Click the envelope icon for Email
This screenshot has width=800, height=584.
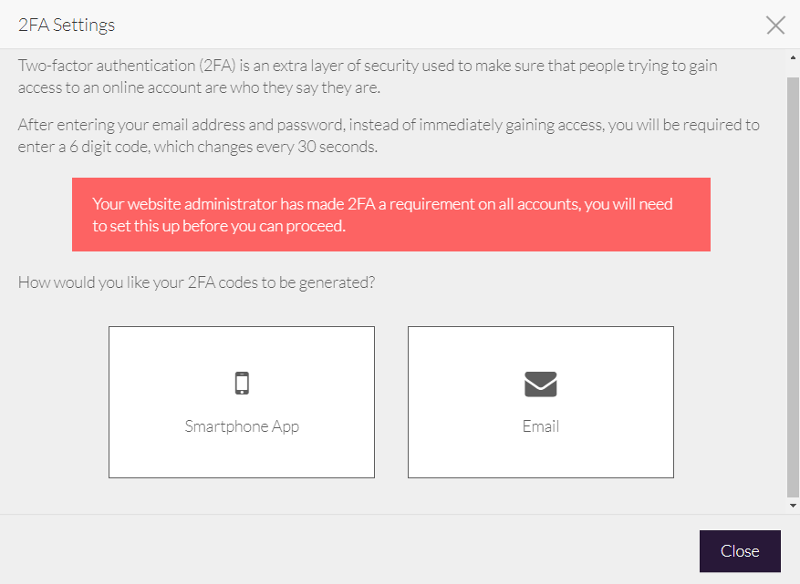(541, 384)
